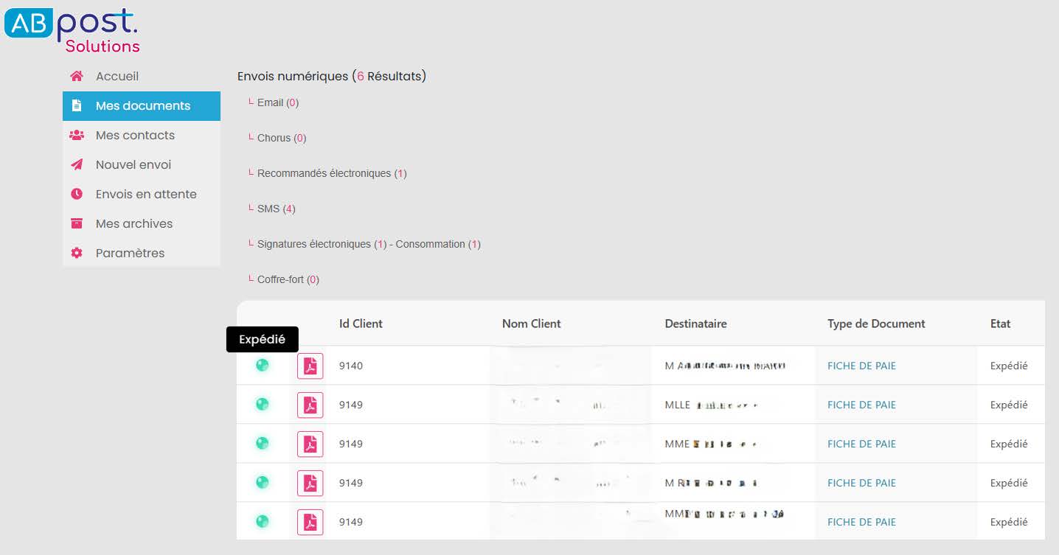Image resolution: width=1059 pixels, height=555 pixels.
Task: Click the green status dot for client 9140
Action: (262, 365)
